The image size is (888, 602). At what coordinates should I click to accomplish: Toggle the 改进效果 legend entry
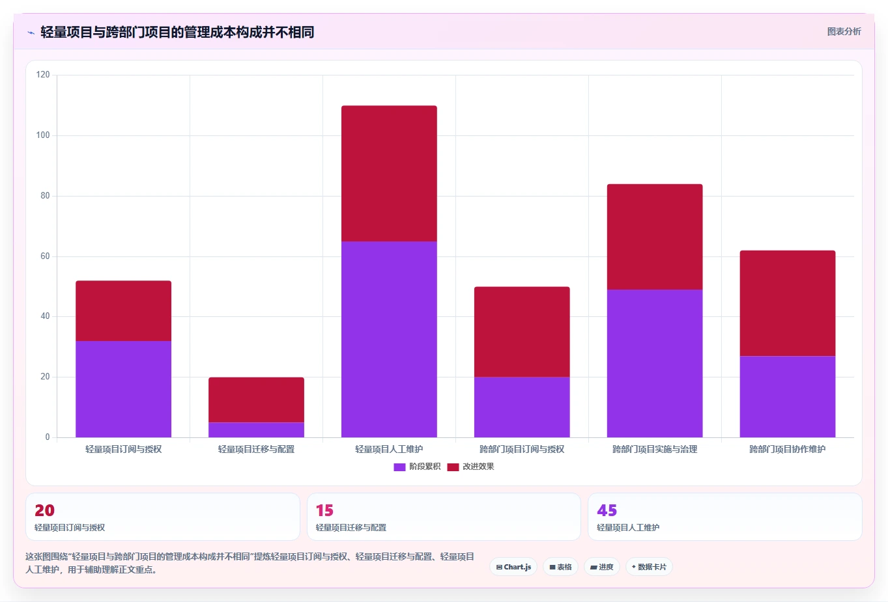(x=470, y=467)
